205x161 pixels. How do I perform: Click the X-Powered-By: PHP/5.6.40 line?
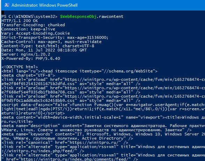point(31,58)
